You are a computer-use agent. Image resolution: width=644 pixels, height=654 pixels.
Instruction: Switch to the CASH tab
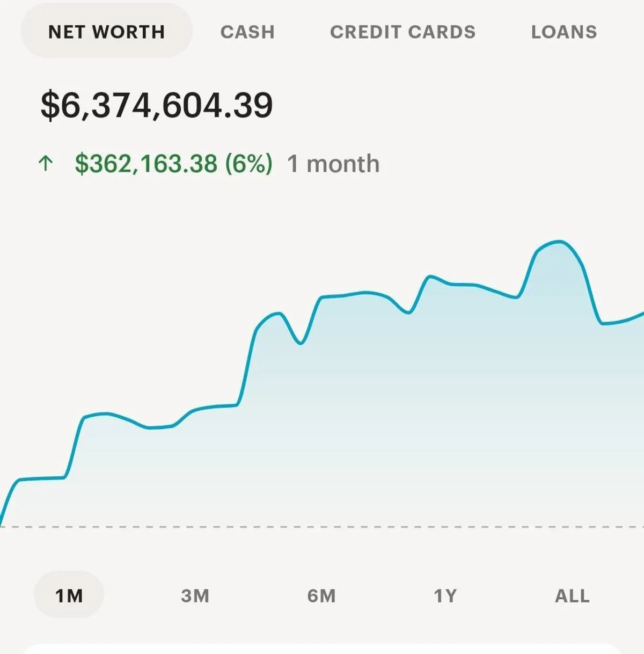(247, 32)
